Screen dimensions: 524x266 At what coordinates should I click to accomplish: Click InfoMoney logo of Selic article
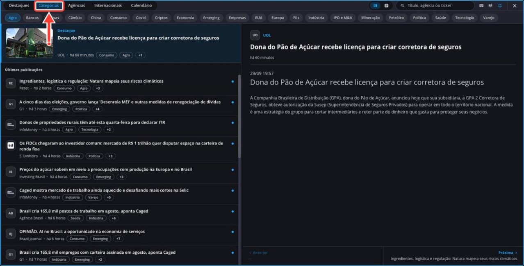[11, 192]
